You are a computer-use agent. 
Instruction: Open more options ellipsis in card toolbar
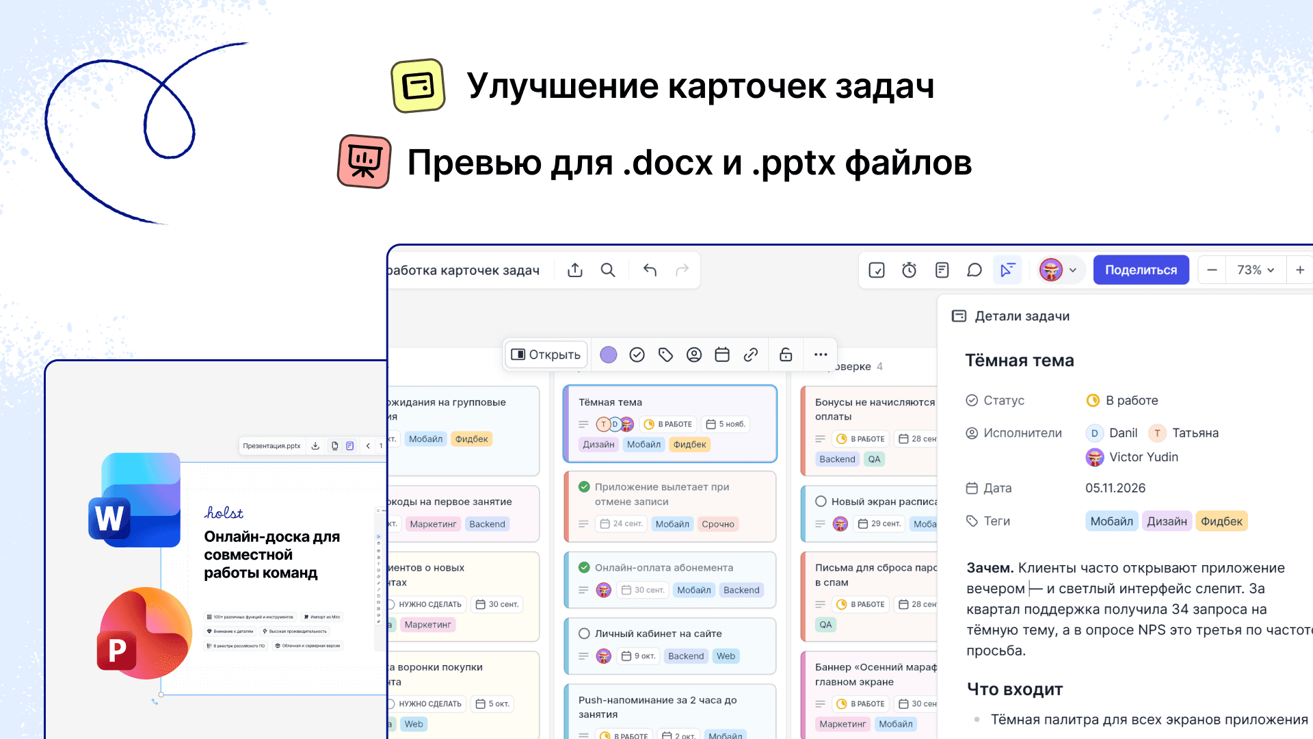(x=821, y=354)
